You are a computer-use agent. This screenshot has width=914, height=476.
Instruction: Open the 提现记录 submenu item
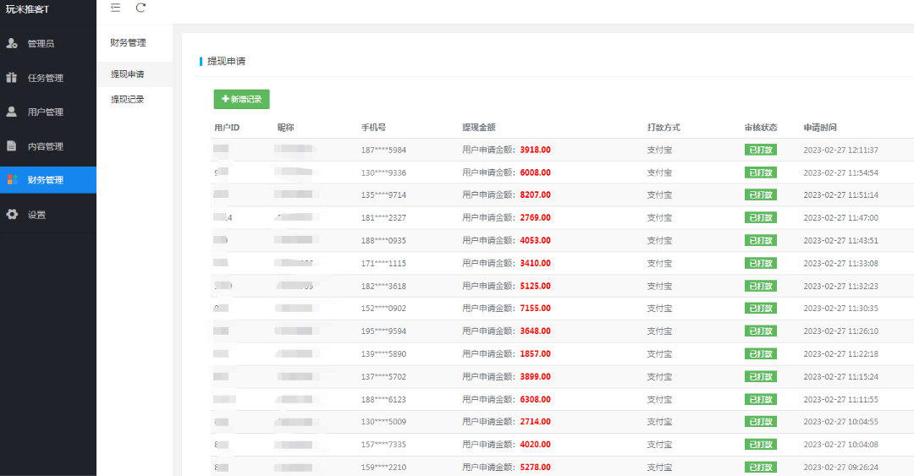coord(128,99)
